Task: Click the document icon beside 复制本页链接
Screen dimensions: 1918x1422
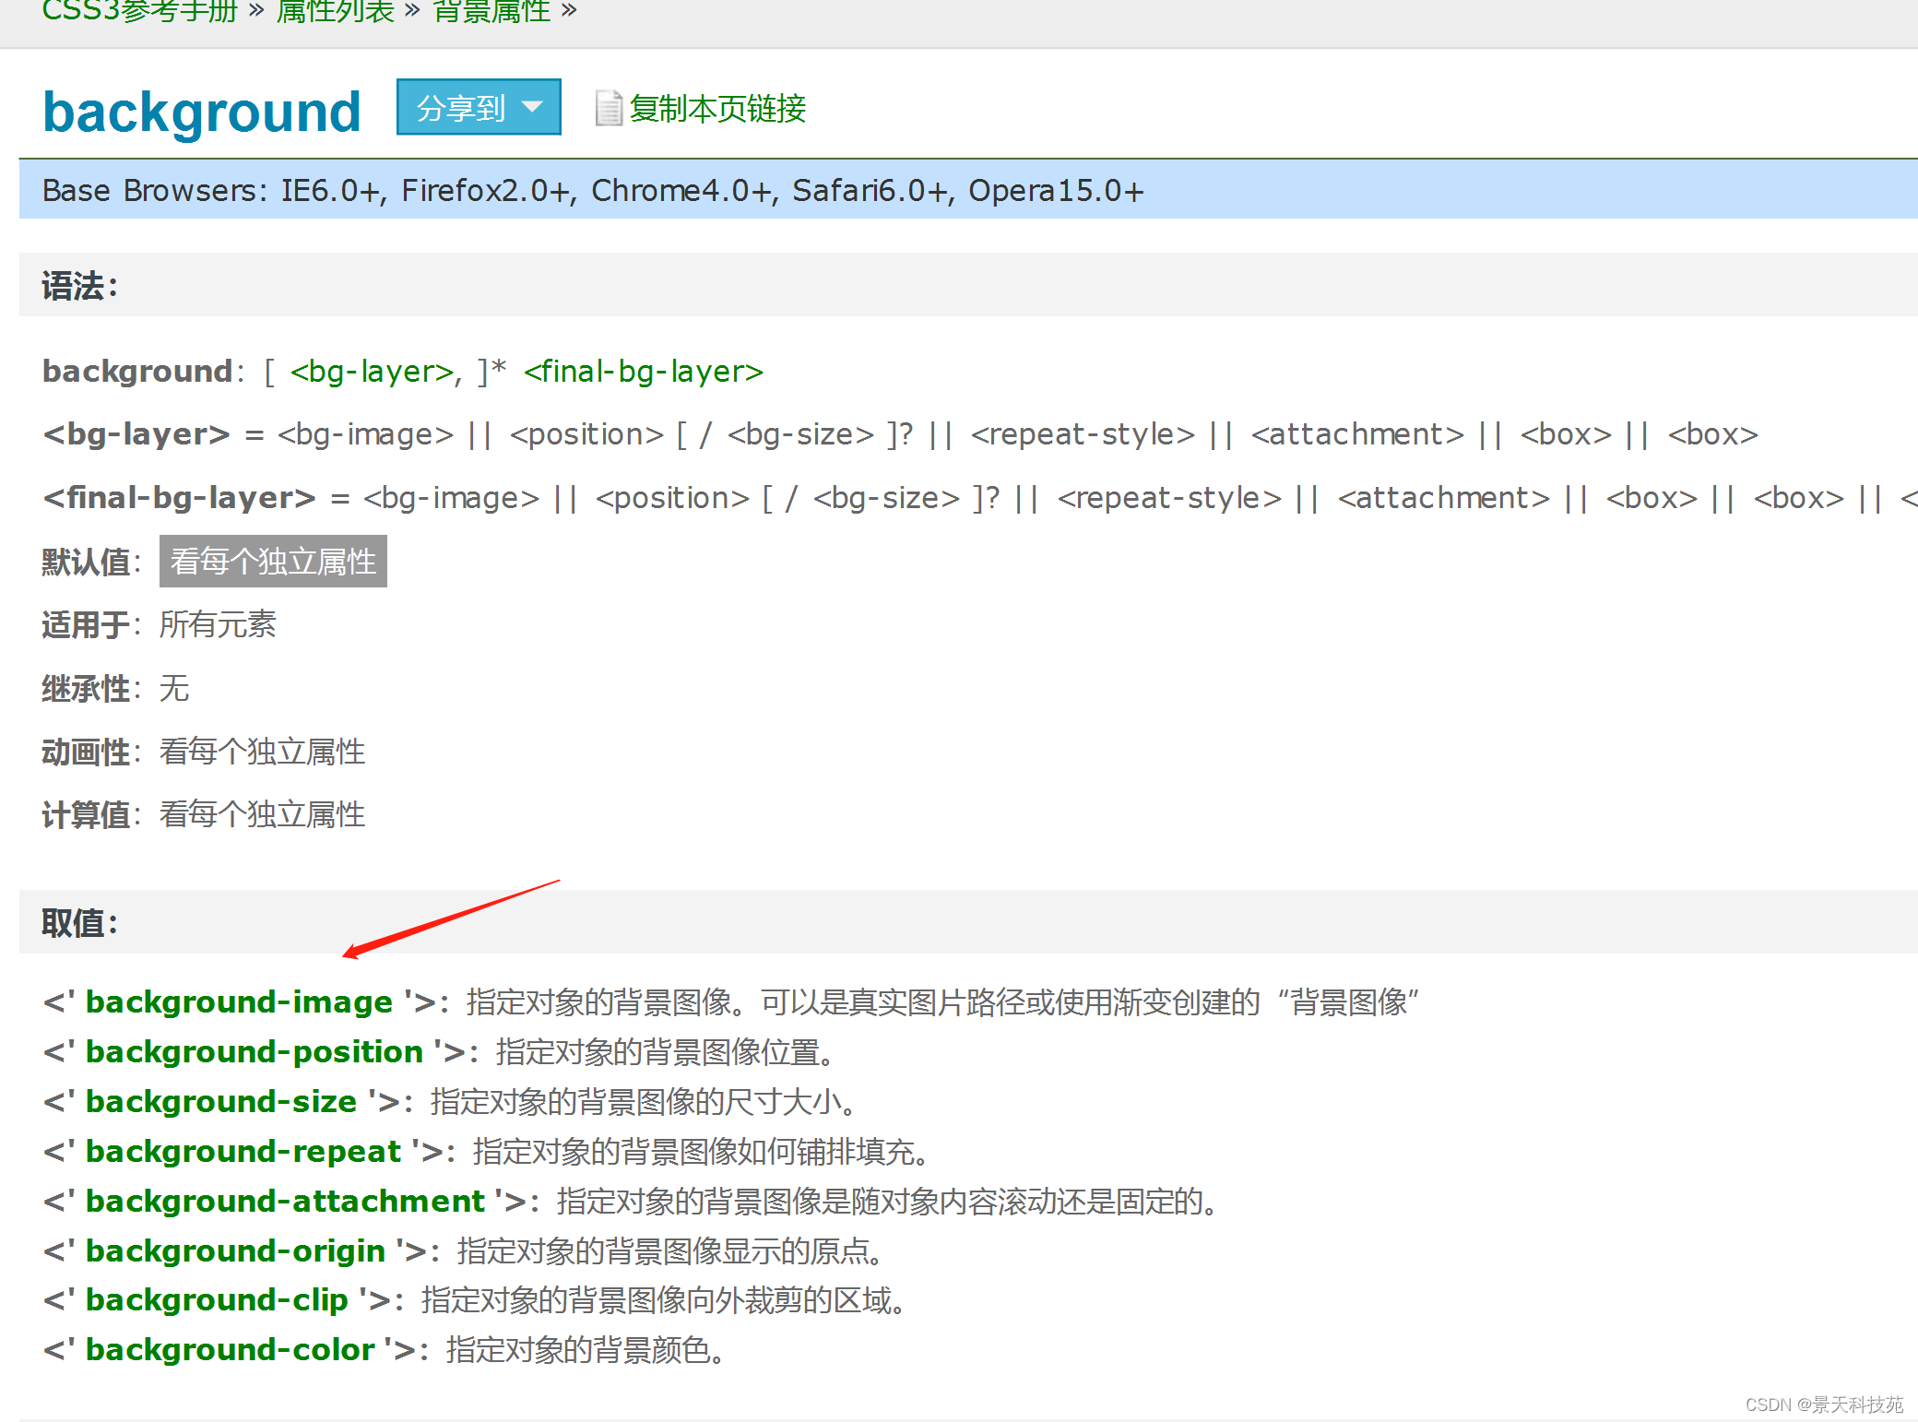Action: pos(608,109)
